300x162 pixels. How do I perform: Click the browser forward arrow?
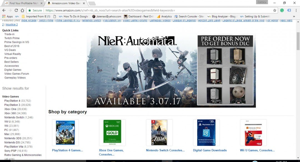[x=10, y=10]
